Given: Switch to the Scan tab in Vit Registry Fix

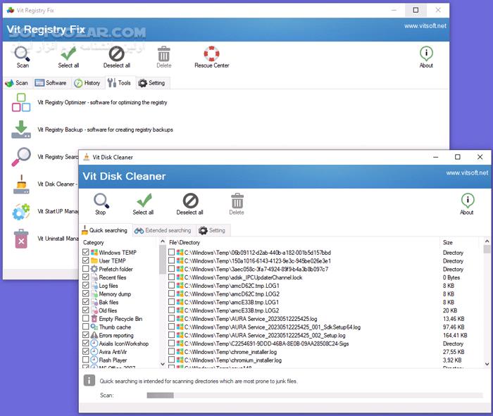Looking at the screenshot, I should pos(17,83).
